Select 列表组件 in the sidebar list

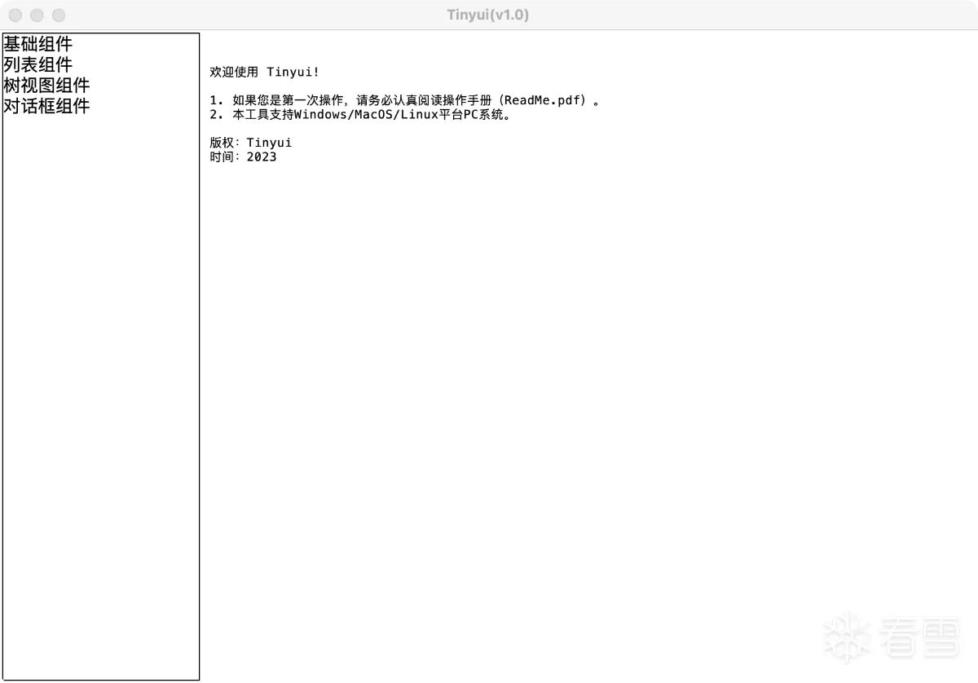click(37, 64)
